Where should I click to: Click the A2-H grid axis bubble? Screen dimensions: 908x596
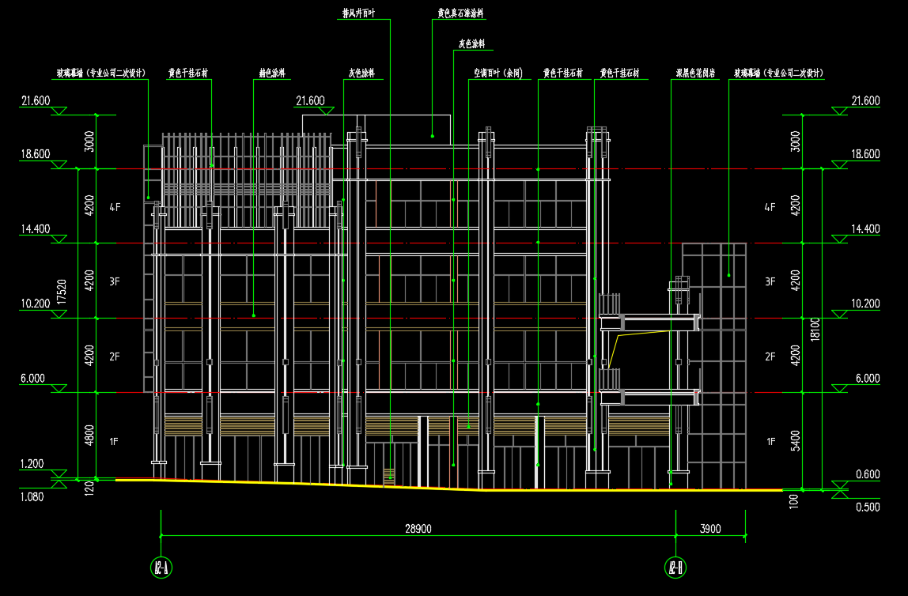click(x=676, y=567)
